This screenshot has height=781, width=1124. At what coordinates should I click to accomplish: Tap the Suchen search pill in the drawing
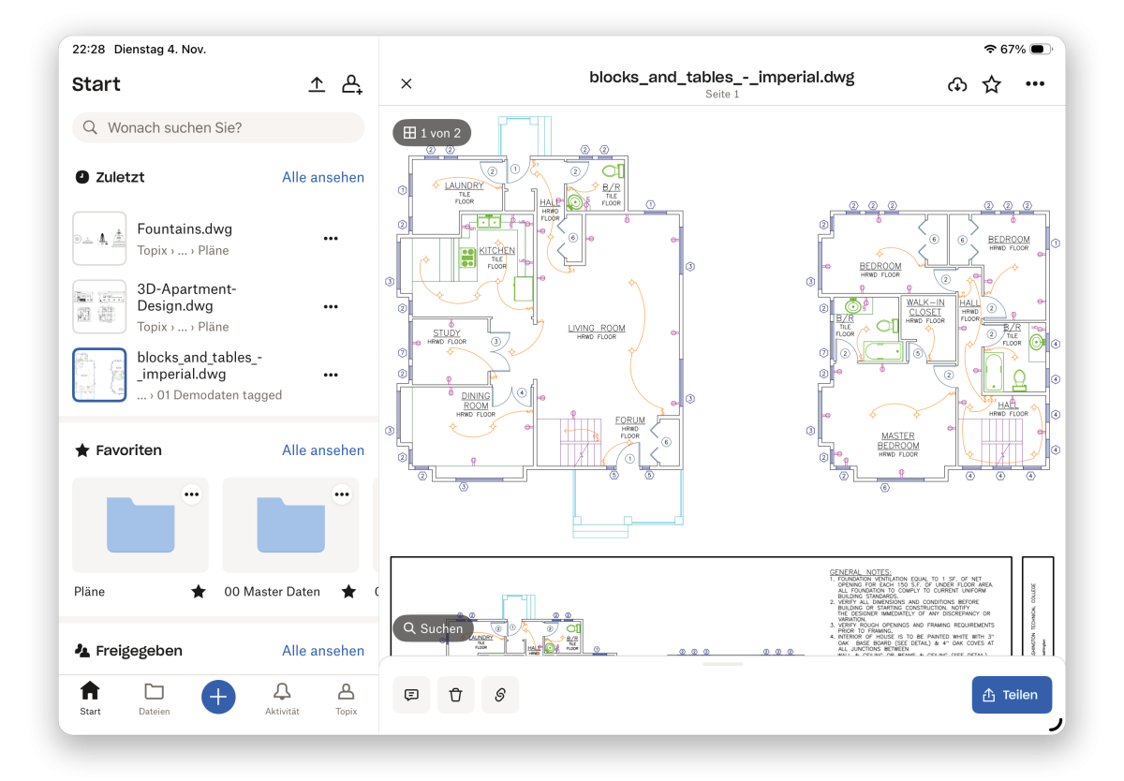[433, 628]
